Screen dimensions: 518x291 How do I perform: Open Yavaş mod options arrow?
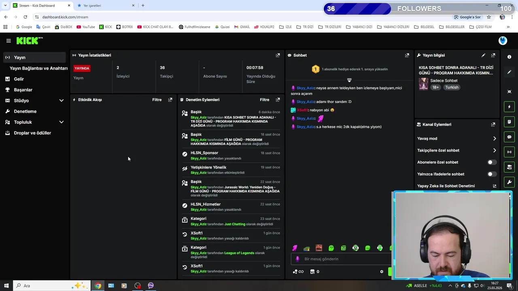[495, 139]
